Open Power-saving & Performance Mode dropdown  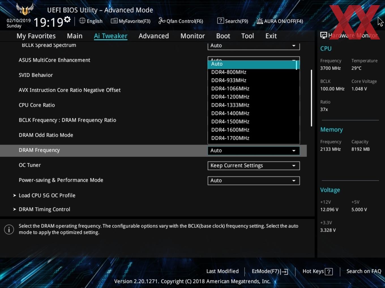tap(254, 180)
